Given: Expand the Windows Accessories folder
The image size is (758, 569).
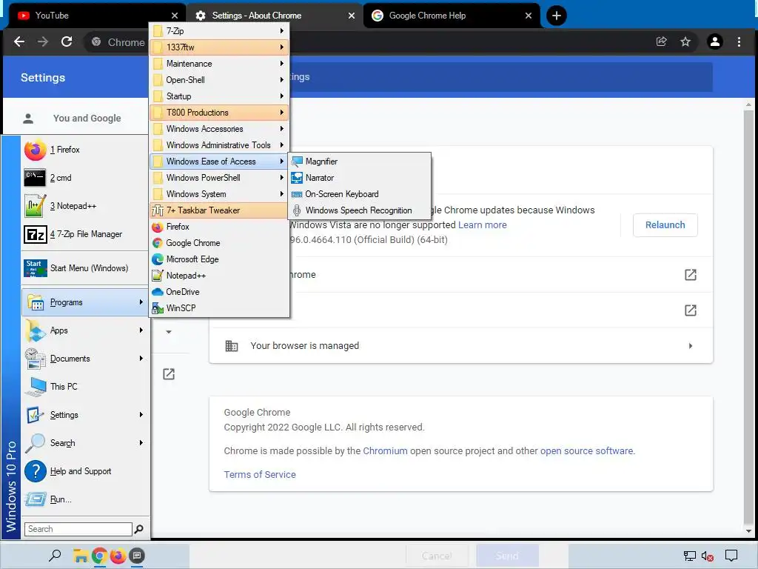Looking at the screenshot, I should point(219,129).
